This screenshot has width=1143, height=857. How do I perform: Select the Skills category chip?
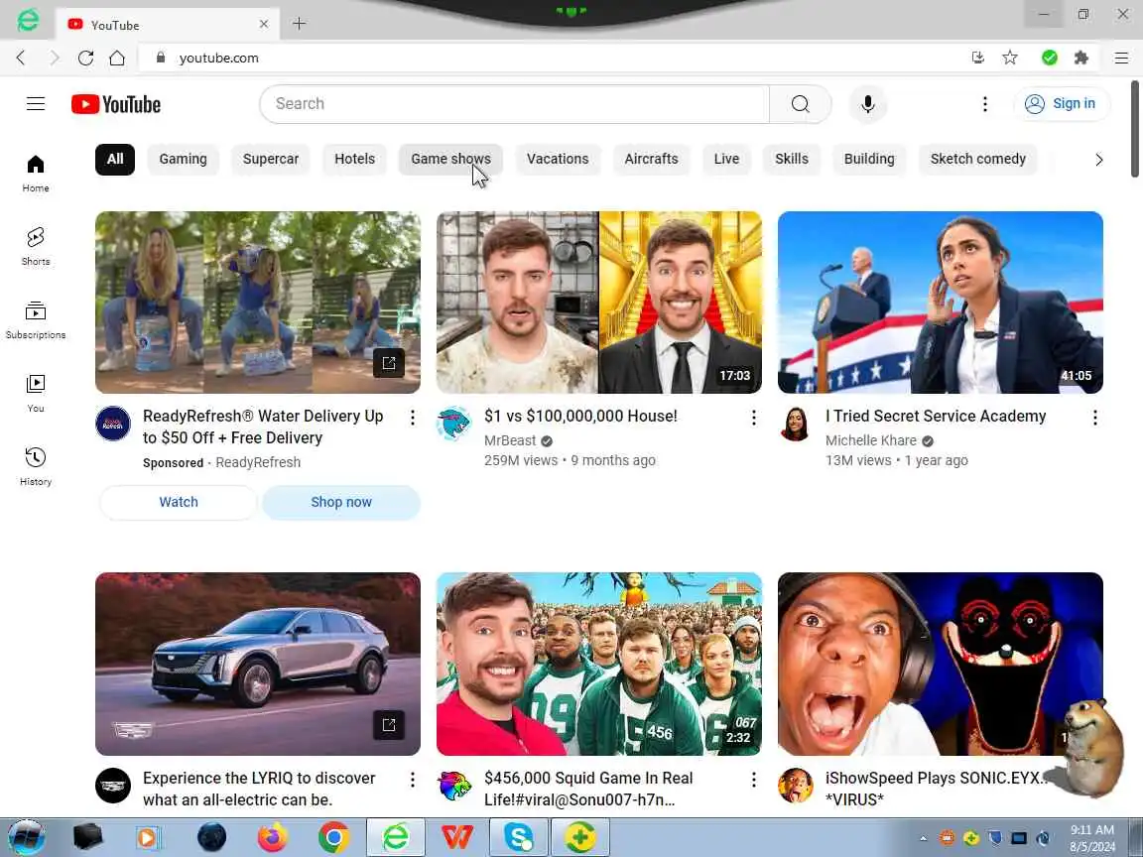pyautogui.click(x=792, y=159)
